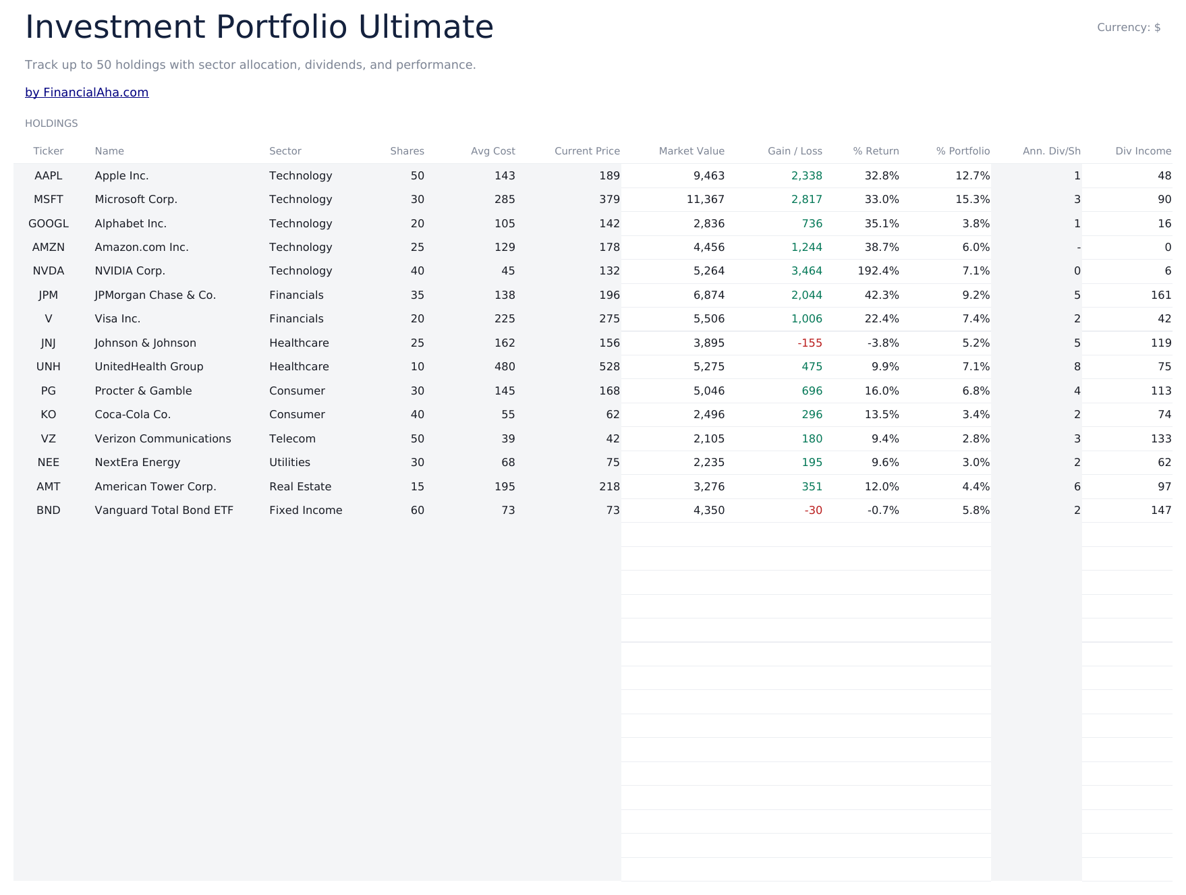Screen dimensions: 1186x895
Task: Select the NVDA ticker cell
Action: [49, 271]
